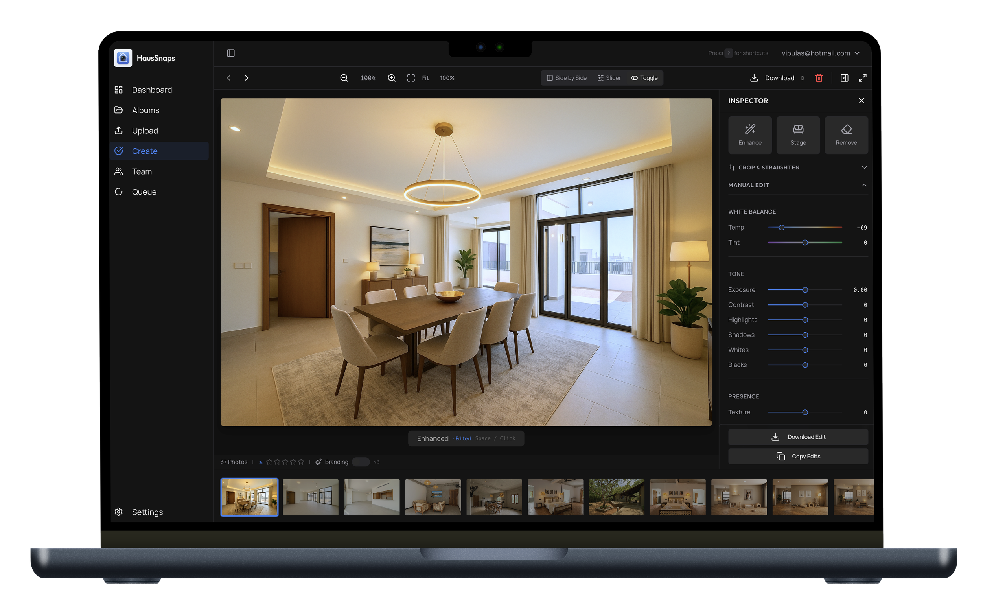The height and width of the screenshot is (602, 983).
Task: Collapse the left sidebar with the panel icon
Action: pyautogui.click(x=230, y=53)
